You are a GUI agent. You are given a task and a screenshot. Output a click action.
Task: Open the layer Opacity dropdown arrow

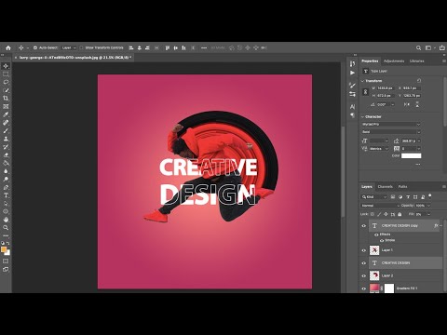tap(428, 206)
